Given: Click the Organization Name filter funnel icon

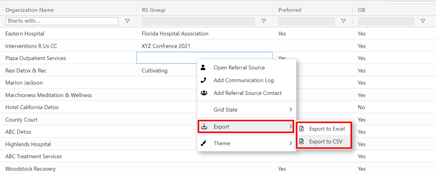Looking at the screenshot, I should [x=127, y=21].
